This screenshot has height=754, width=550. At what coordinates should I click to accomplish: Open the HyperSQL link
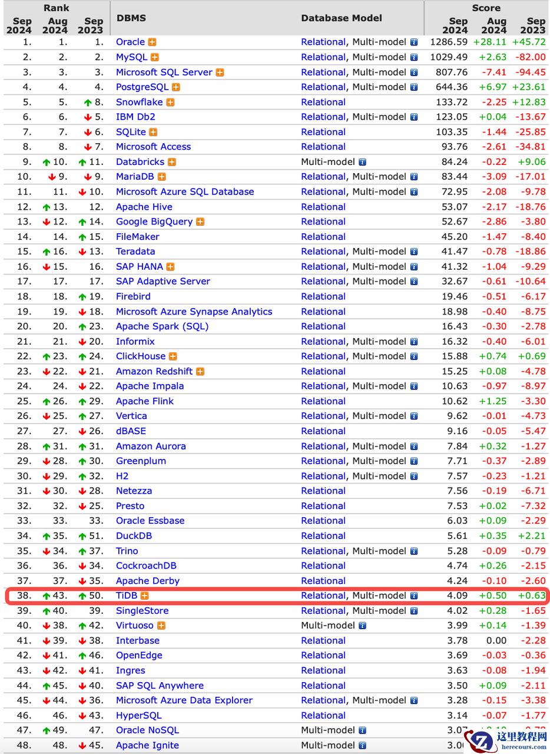(x=138, y=716)
